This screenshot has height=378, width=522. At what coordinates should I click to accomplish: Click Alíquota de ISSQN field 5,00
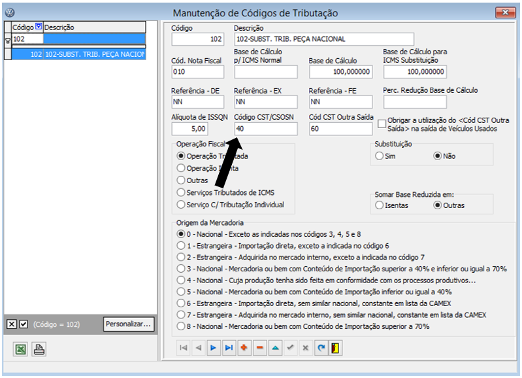(189, 129)
